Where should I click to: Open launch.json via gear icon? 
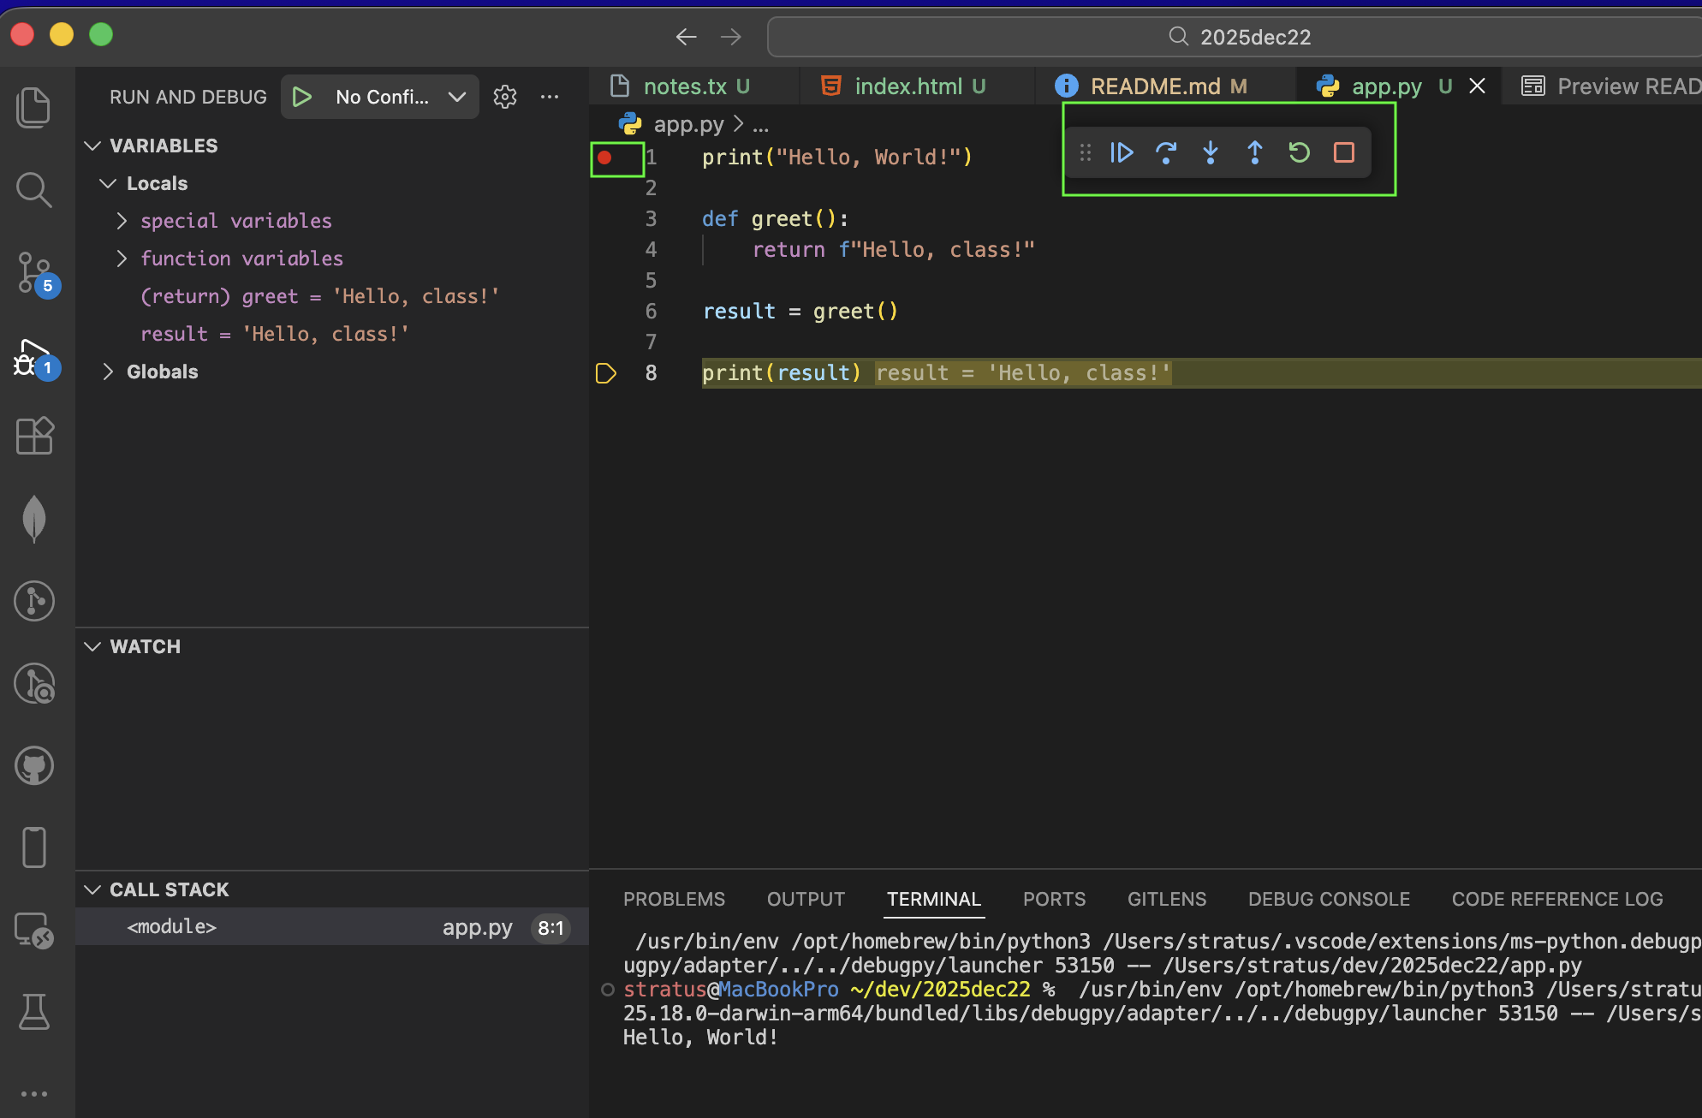click(505, 97)
